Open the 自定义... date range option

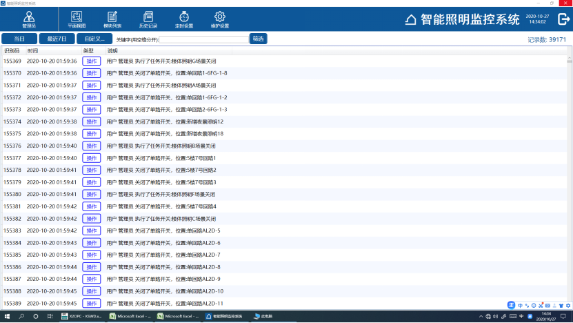pos(94,39)
